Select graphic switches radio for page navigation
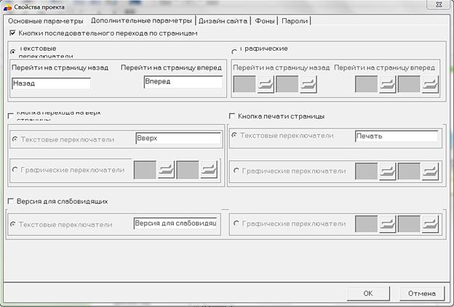This screenshot has height=307, width=454. tap(234, 51)
